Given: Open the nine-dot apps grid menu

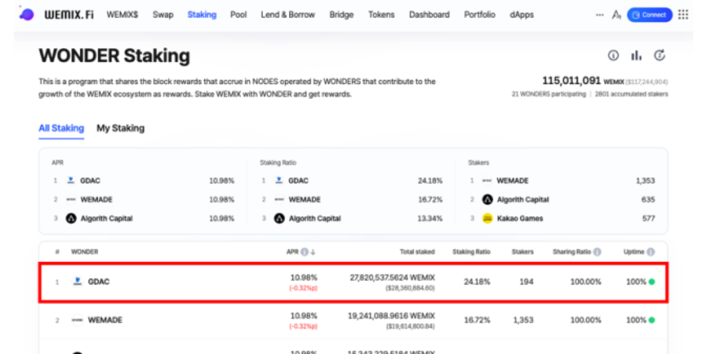Looking at the screenshot, I should click(683, 15).
